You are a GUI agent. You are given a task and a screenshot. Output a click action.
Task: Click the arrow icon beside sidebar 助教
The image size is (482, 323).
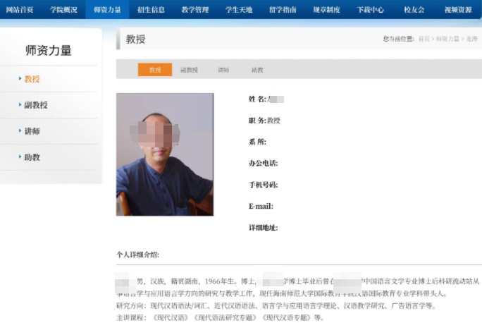20,157
